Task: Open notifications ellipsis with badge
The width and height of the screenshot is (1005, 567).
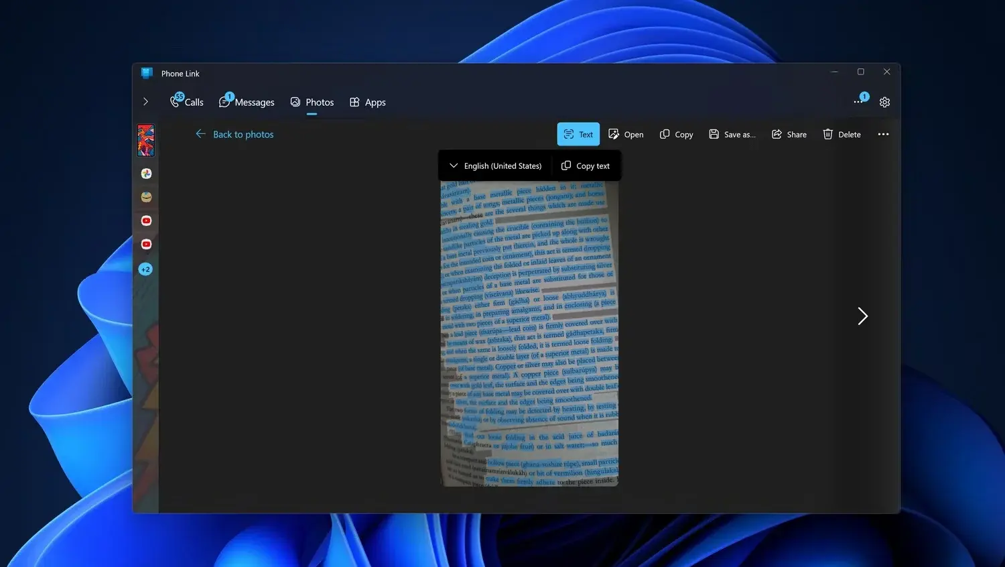Action: click(x=859, y=101)
